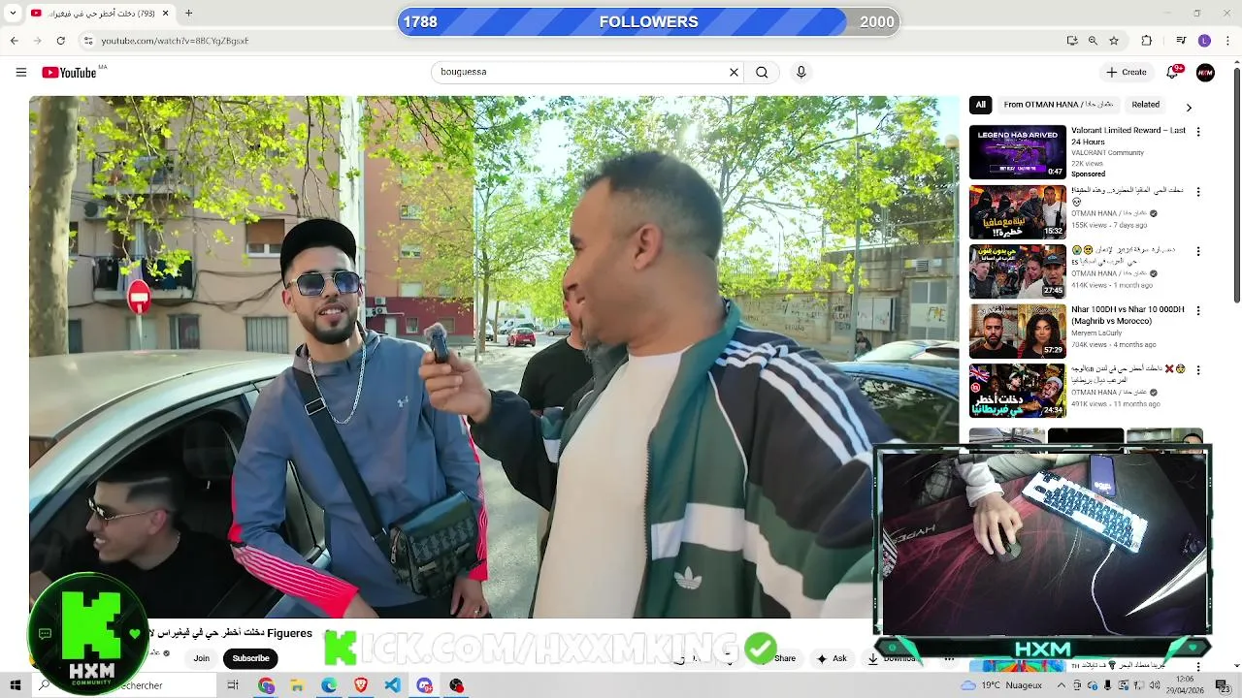The image size is (1242, 698).
Task: Open the taskbar clock showing 12:06
Action: (1185, 685)
